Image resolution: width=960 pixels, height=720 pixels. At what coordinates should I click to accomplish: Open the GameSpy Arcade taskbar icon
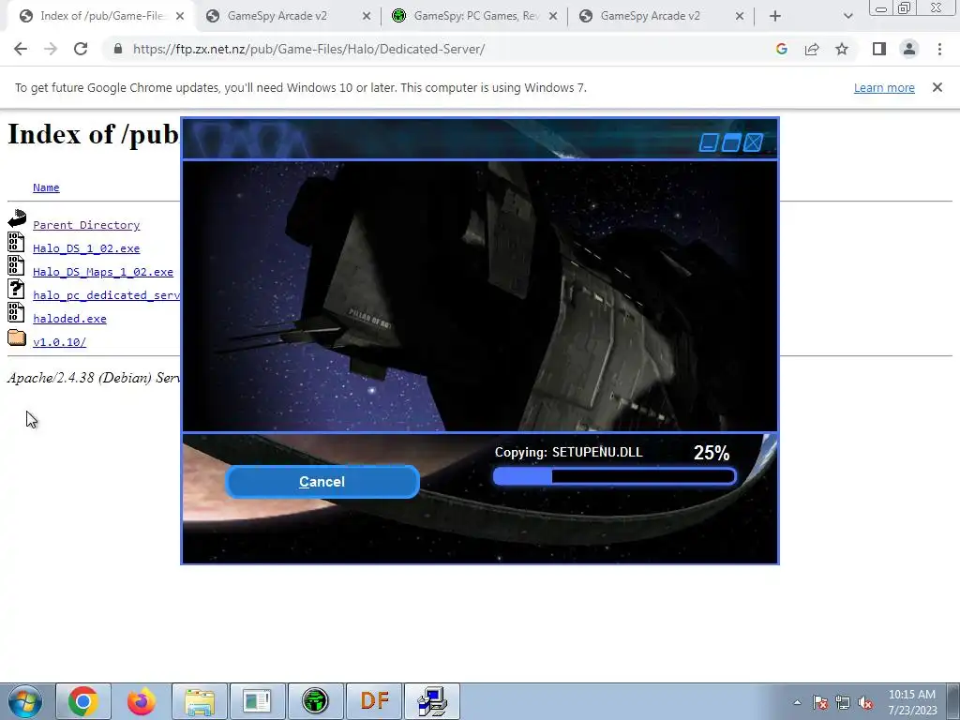coord(315,701)
